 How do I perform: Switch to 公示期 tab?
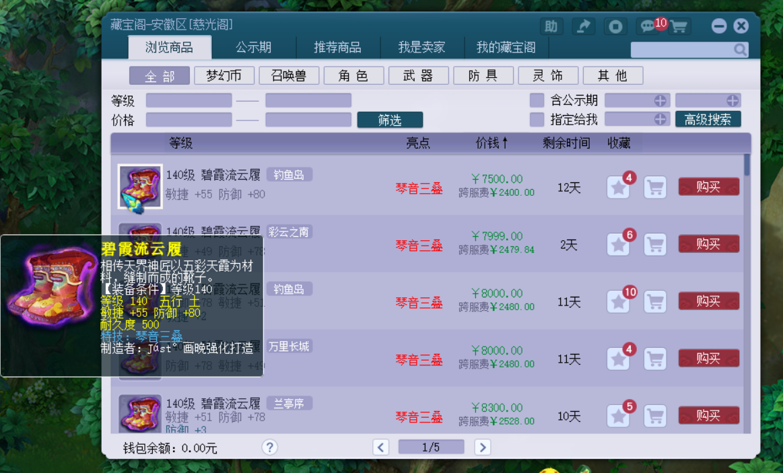click(254, 47)
